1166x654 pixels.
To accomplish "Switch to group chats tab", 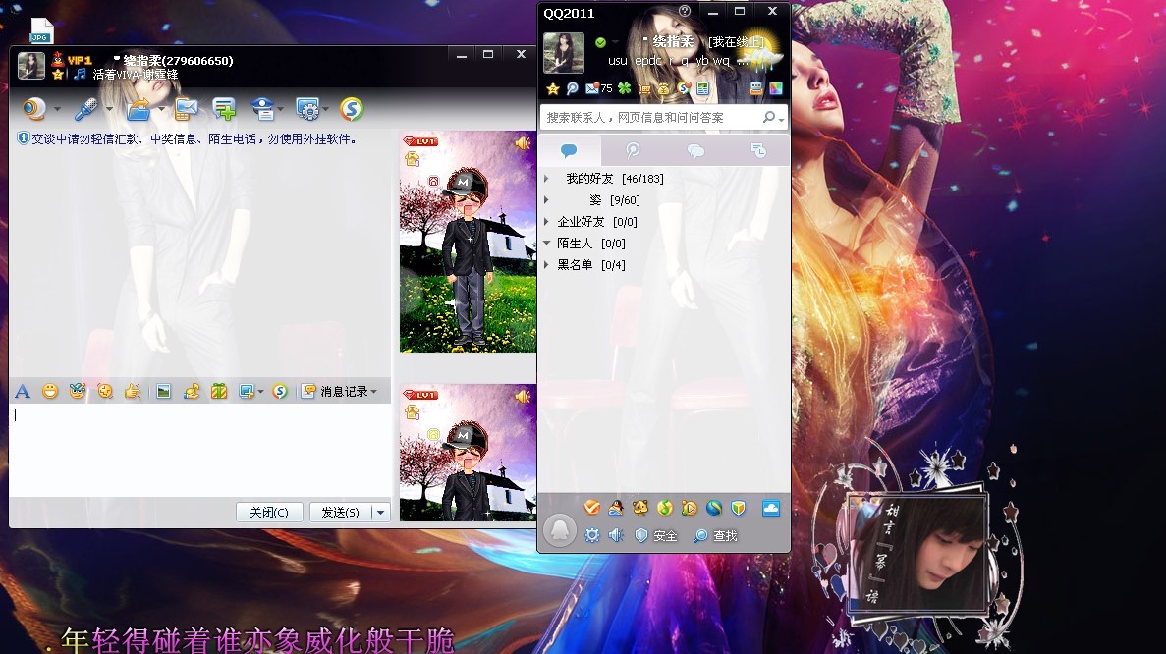I will 696,151.
